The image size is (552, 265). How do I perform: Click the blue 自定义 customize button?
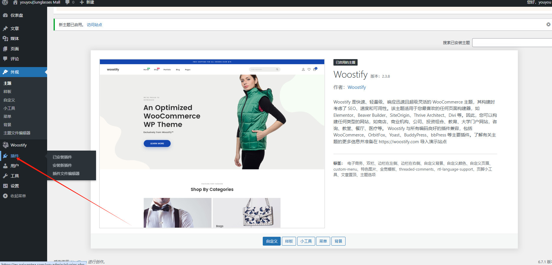point(272,241)
